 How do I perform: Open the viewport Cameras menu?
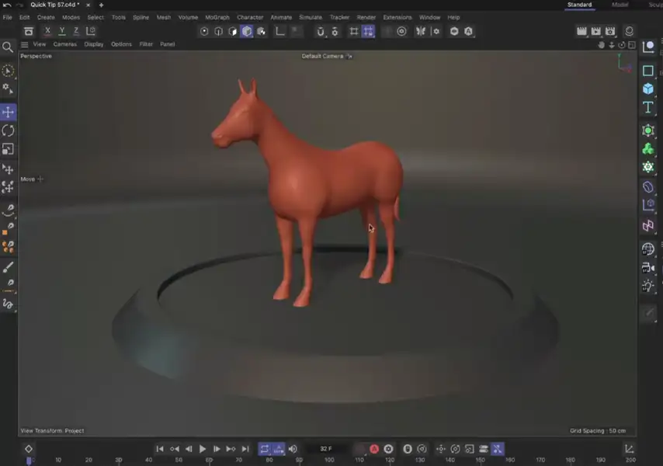(x=64, y=44)
